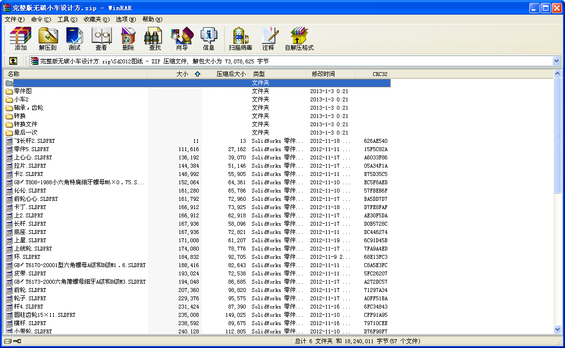Image resolution: width=565 pixels, height=348 pixels.
Task: Select the 零件图 folder icon
Action: (9, 91)
